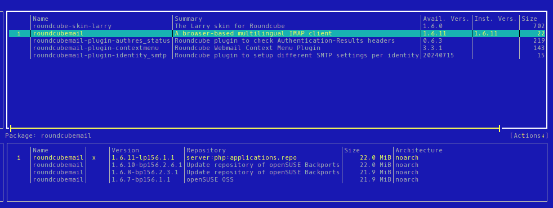Click installed version 1.6.11 cell

(x=485, y=33)
